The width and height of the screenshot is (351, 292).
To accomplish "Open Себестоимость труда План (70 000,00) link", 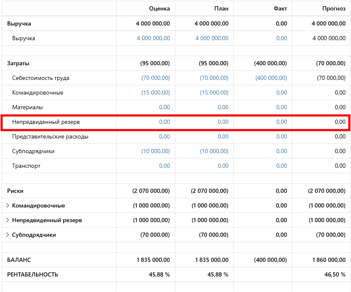I will pyautogui.click(x=214, y=78).
